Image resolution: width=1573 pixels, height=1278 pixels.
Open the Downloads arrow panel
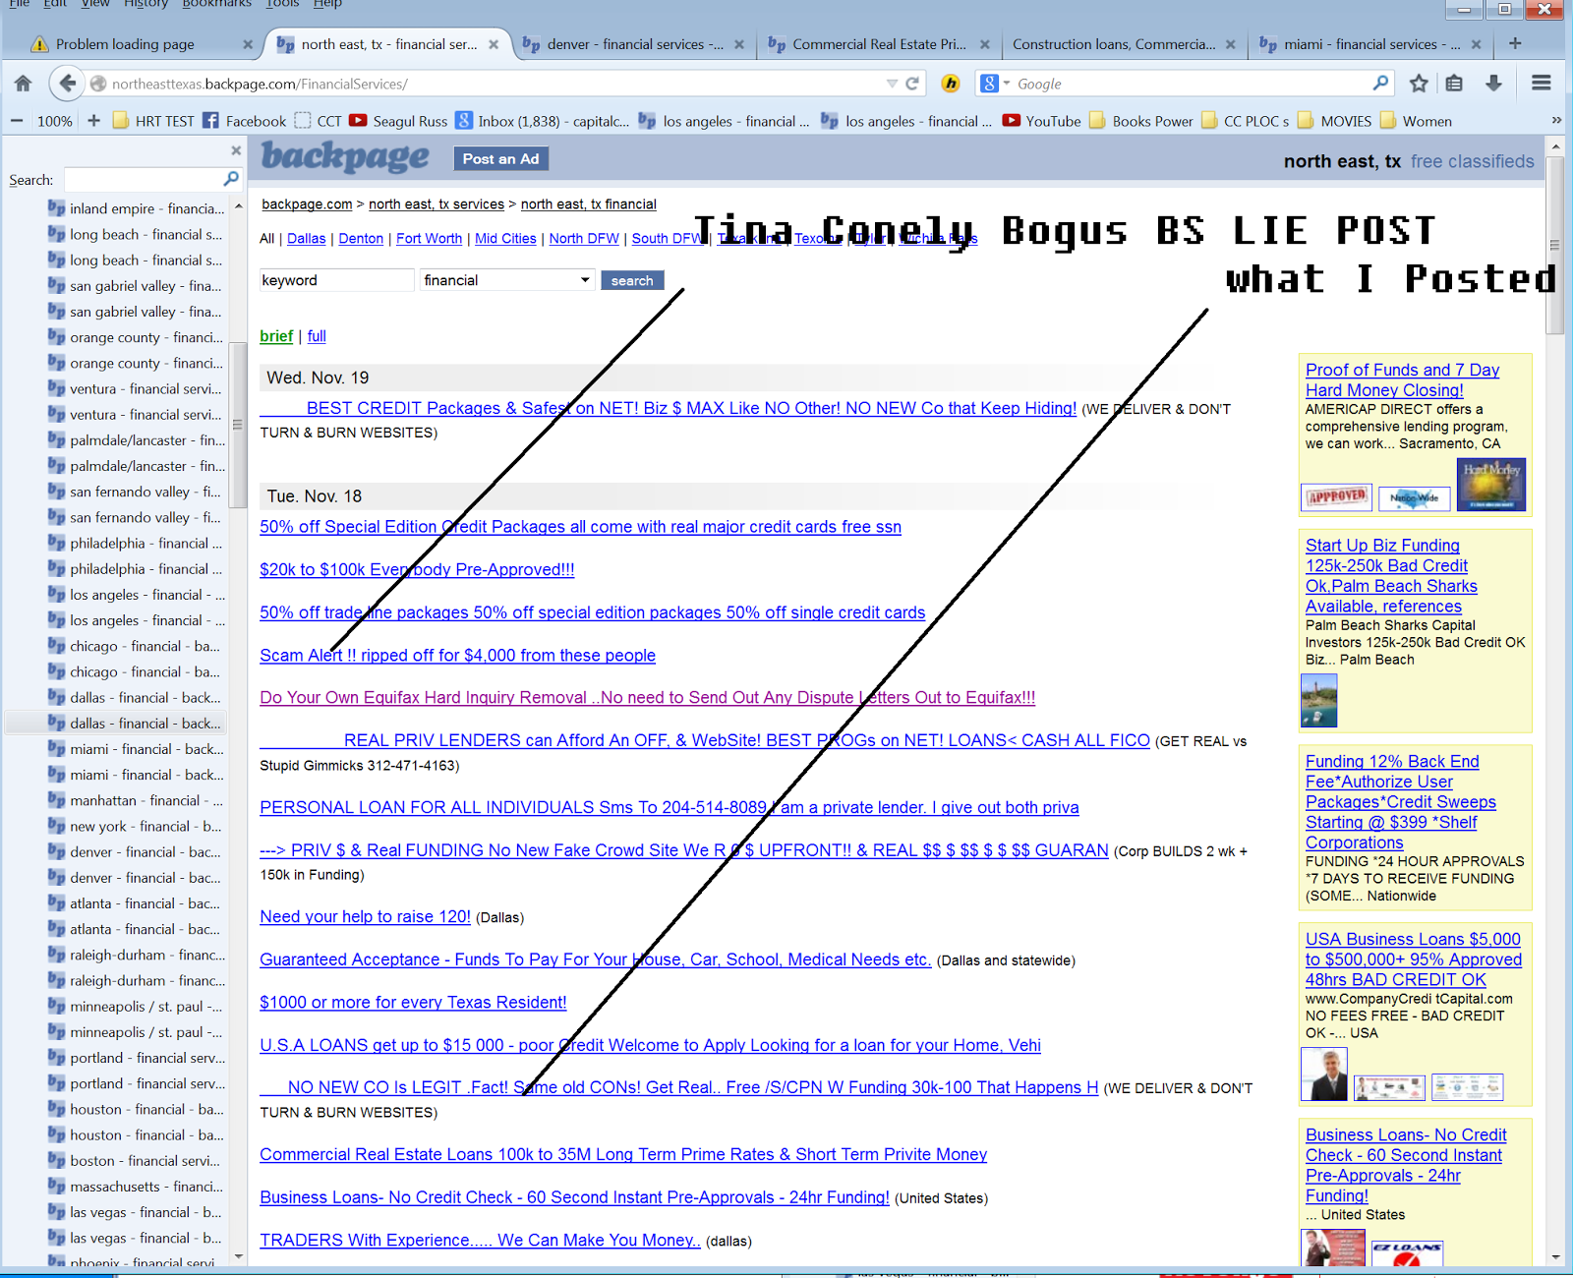pyautogui.click(x=1493, y=84)
